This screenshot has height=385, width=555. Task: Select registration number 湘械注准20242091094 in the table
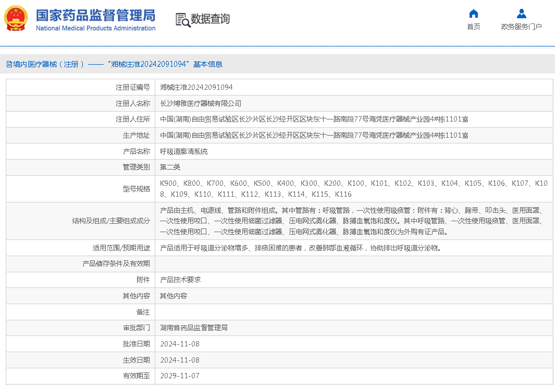(196, 87)
